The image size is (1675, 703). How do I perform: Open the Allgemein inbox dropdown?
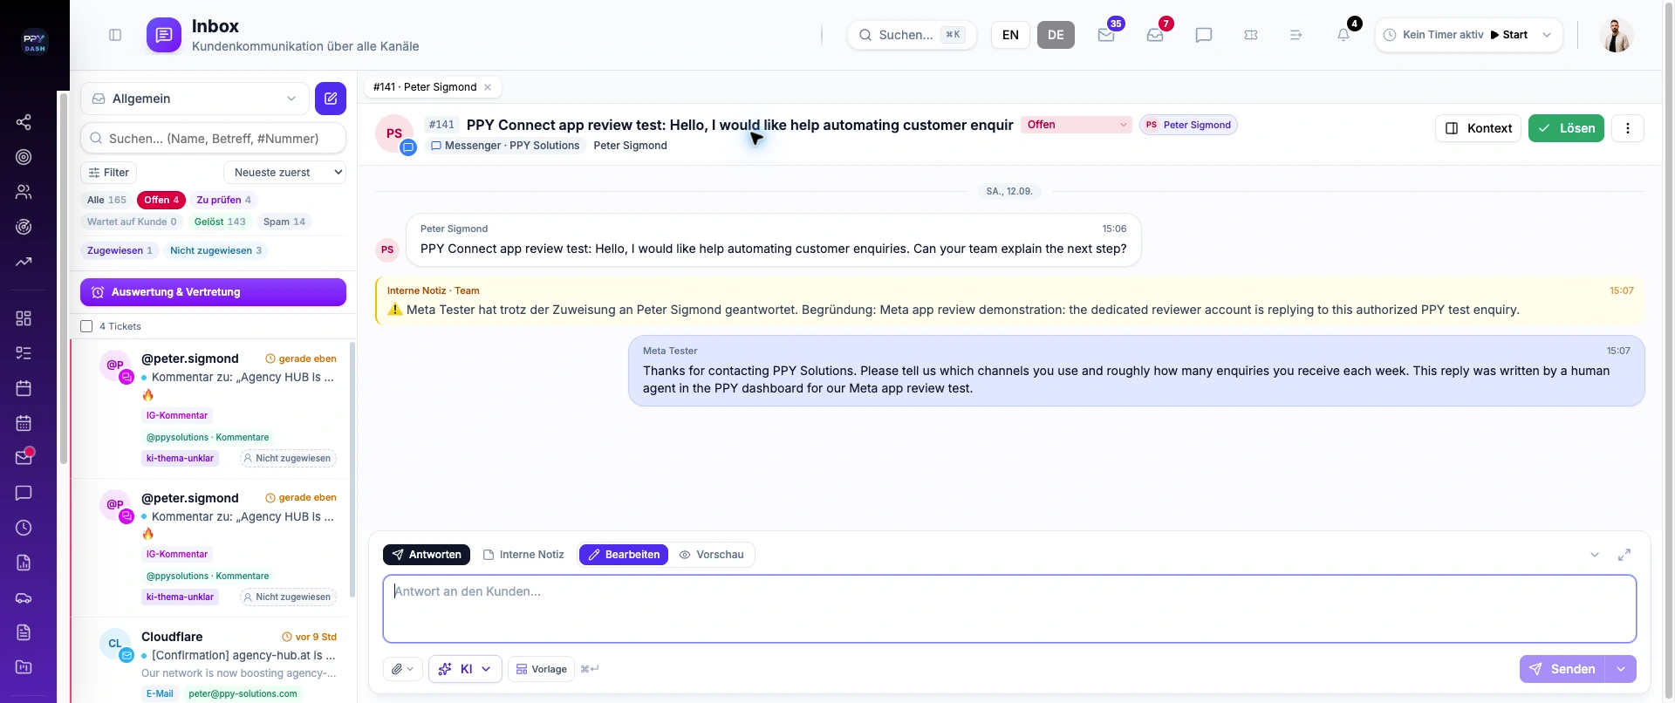pyautogui.click(x=195, y=99)
